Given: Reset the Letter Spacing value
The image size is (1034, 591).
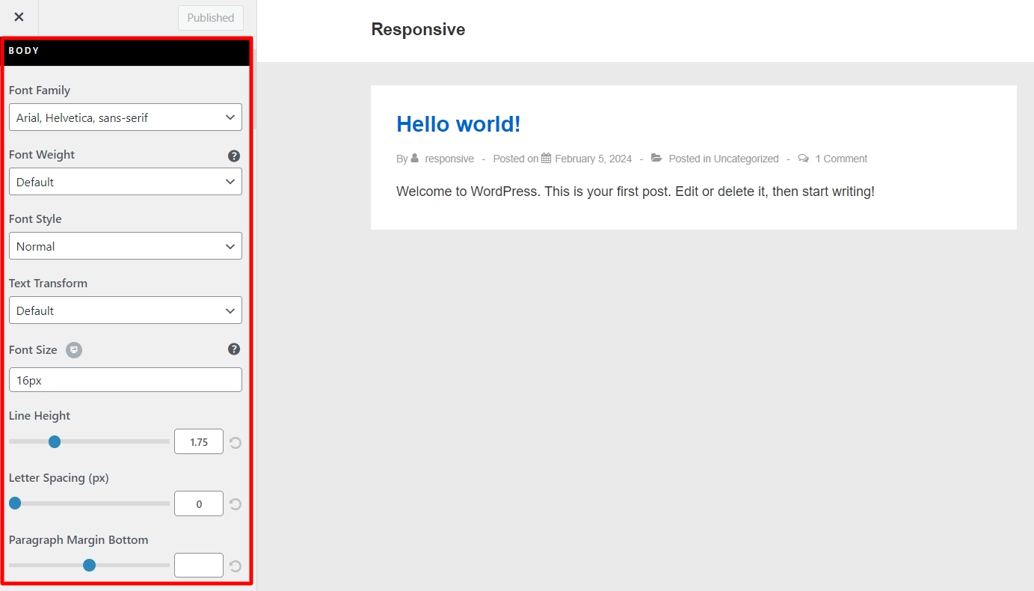Looking at the screenshot, I should tap(236, 504).
